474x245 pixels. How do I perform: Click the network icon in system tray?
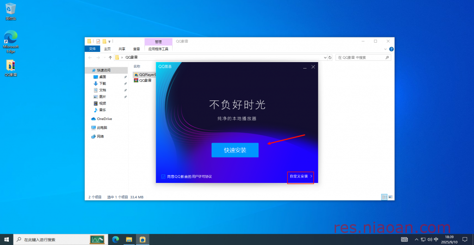pos(423,239)
